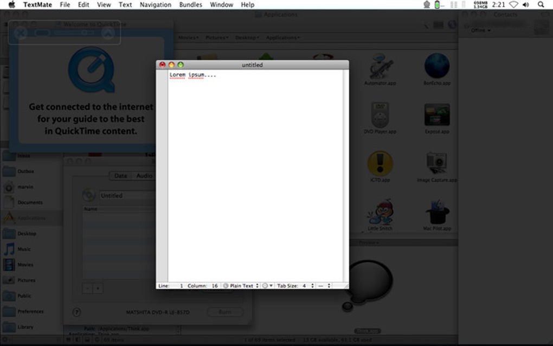Switch to the Audio tab in burn dialog
Screen dimensions: 553x346
point(144,175)
